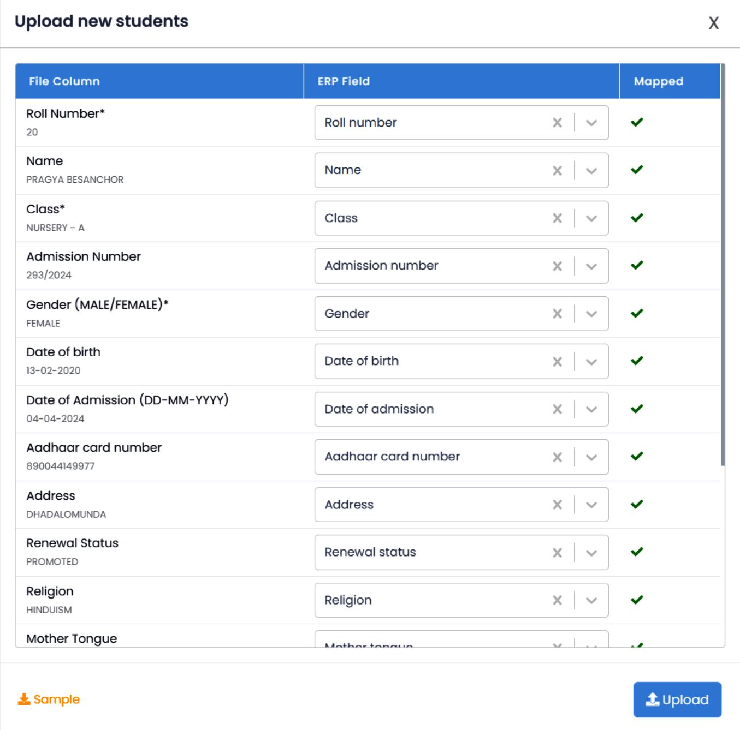Image resolution: width=740 pixels, height=730 pixels.
Task: Download the Sample file link
Action: (49, 699)
